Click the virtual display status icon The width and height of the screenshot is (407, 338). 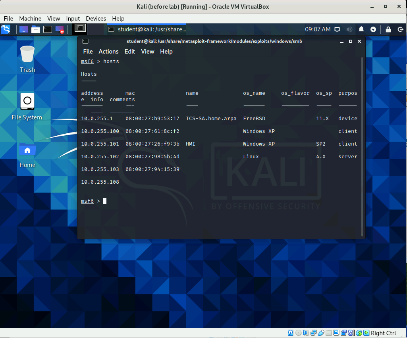(x=336, y=333)
